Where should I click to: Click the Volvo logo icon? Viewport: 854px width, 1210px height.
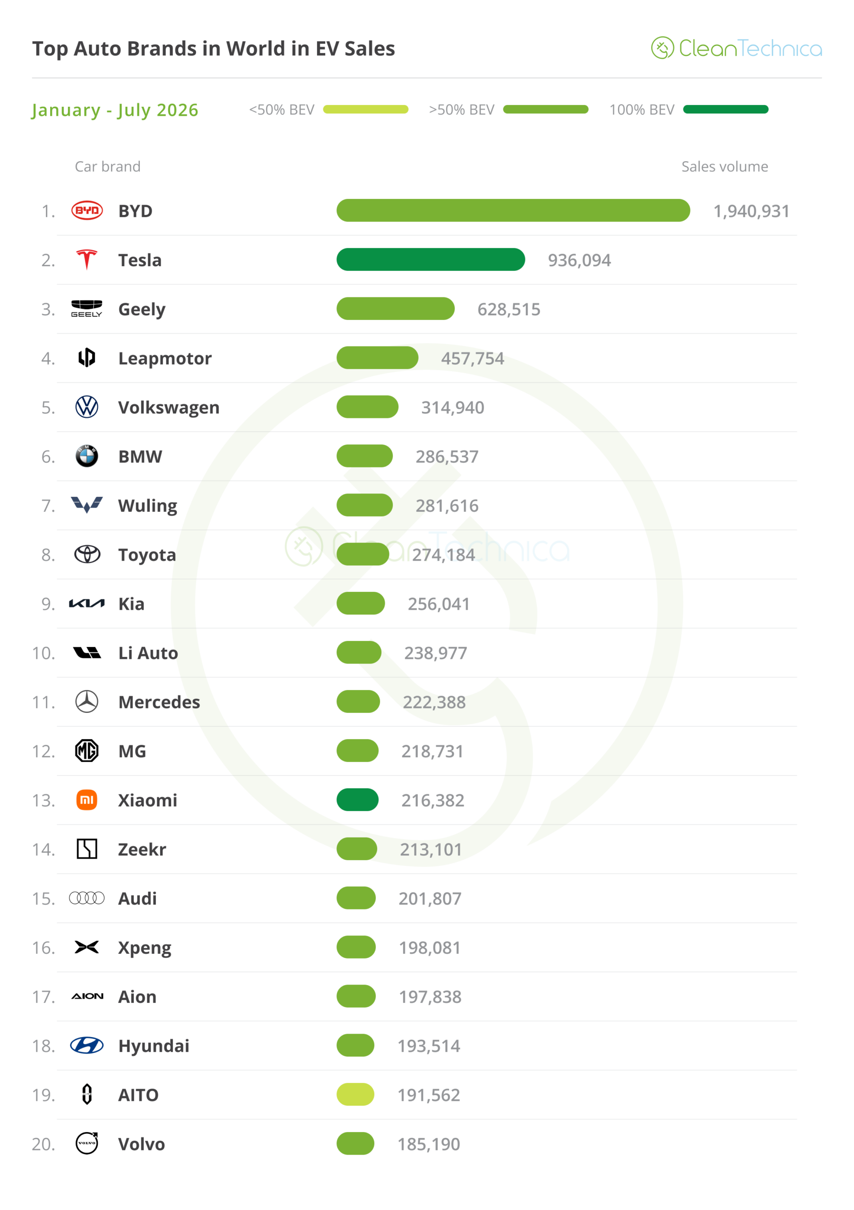click(x=87, y=1144)
